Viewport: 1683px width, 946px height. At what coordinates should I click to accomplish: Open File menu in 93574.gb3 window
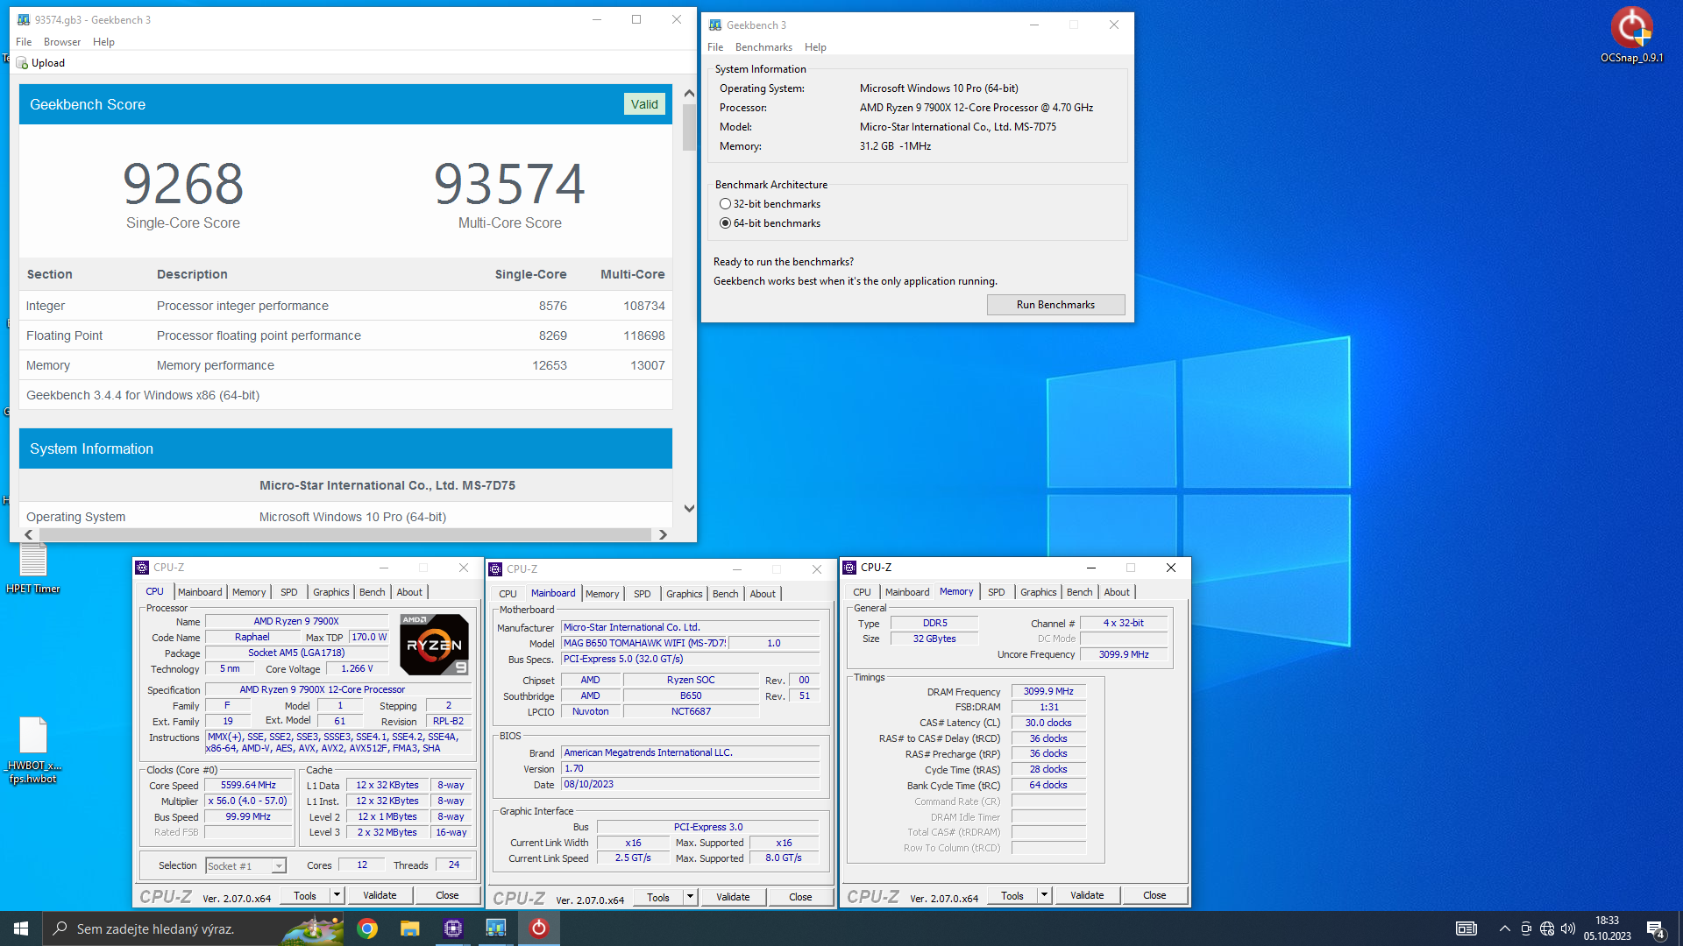pos(24,42)
